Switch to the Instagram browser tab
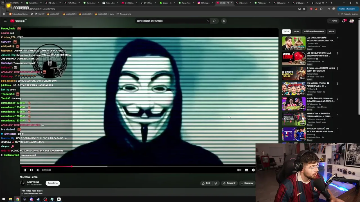This screenshot has height=202, width=360. pyautogui.click(x=205, y=3)
